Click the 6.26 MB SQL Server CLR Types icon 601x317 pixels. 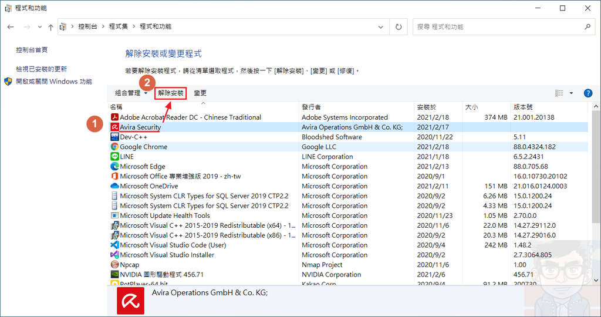point(114,196)
